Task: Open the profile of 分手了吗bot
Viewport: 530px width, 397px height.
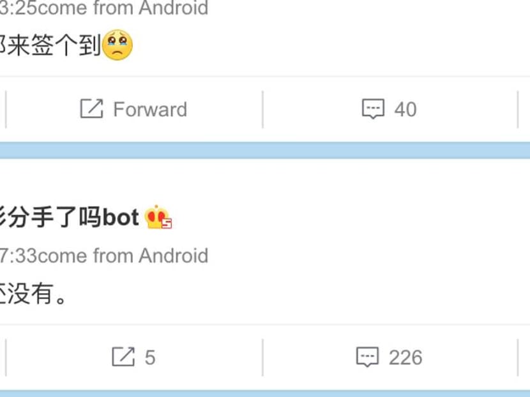Action: [x=69, y=217]
